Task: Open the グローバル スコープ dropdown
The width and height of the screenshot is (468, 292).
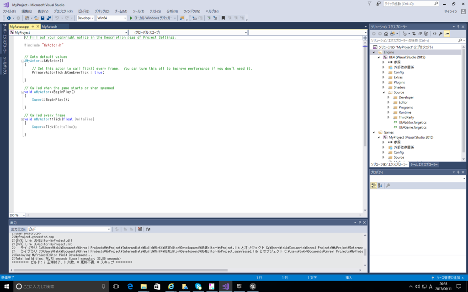Action: (188, 32)
